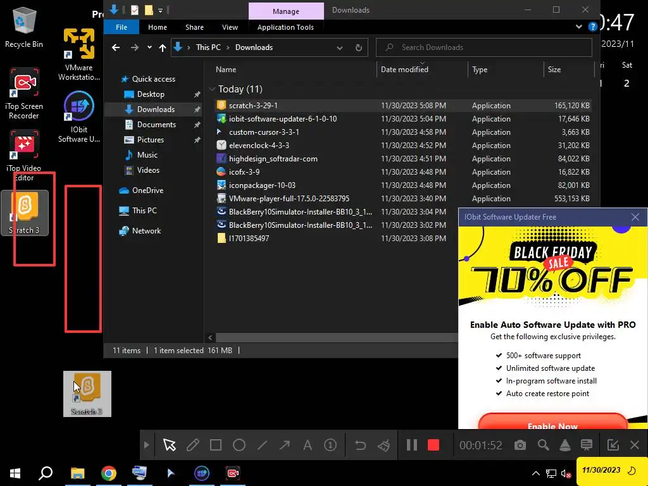Select the custom-cursor-3-3-1 file
The width and height of the screenshot is (648, 486).
[x=264, y=132]
